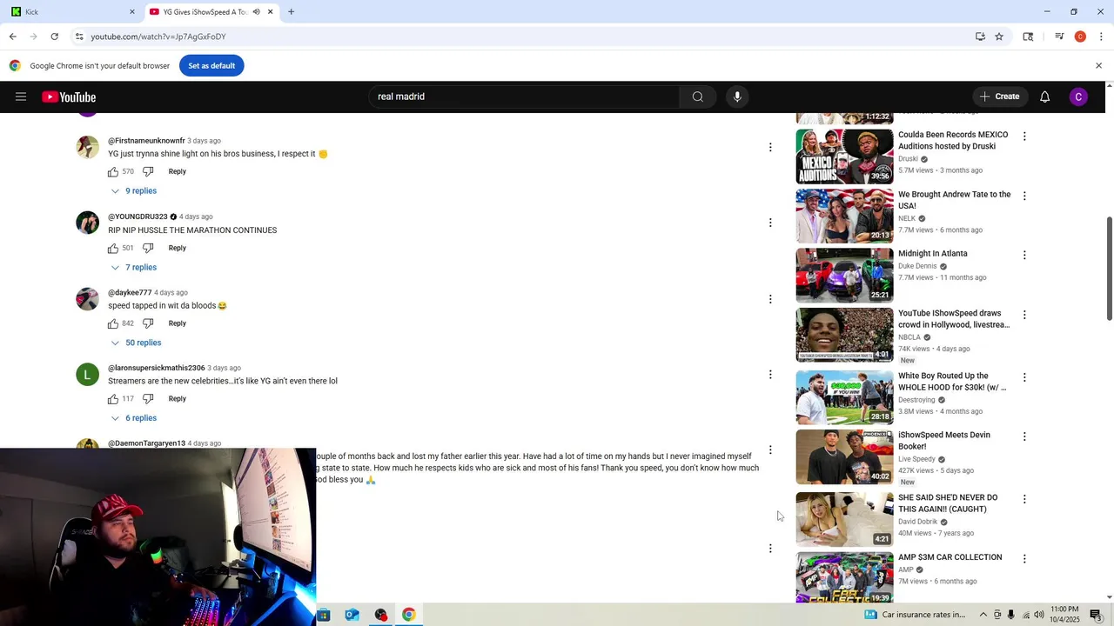Like the RIP NIP HUSSLE comment
This screenshot has height=626, width=1114.
click(113, 249)
